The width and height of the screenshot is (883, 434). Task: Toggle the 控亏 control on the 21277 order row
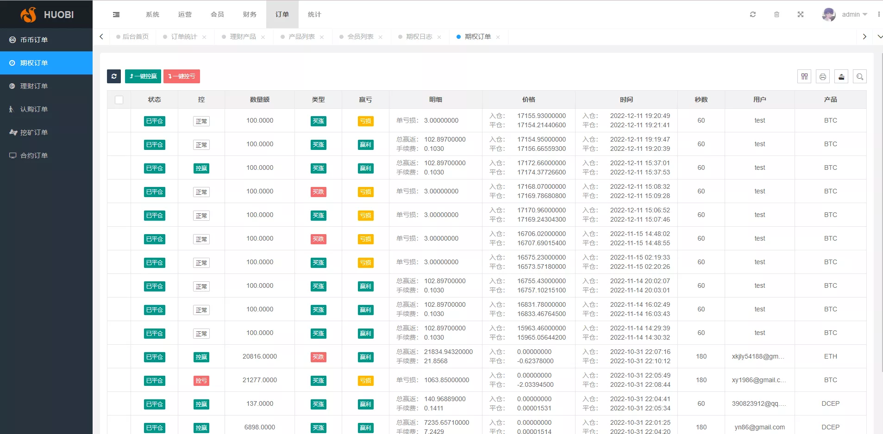tap(201, 380)
